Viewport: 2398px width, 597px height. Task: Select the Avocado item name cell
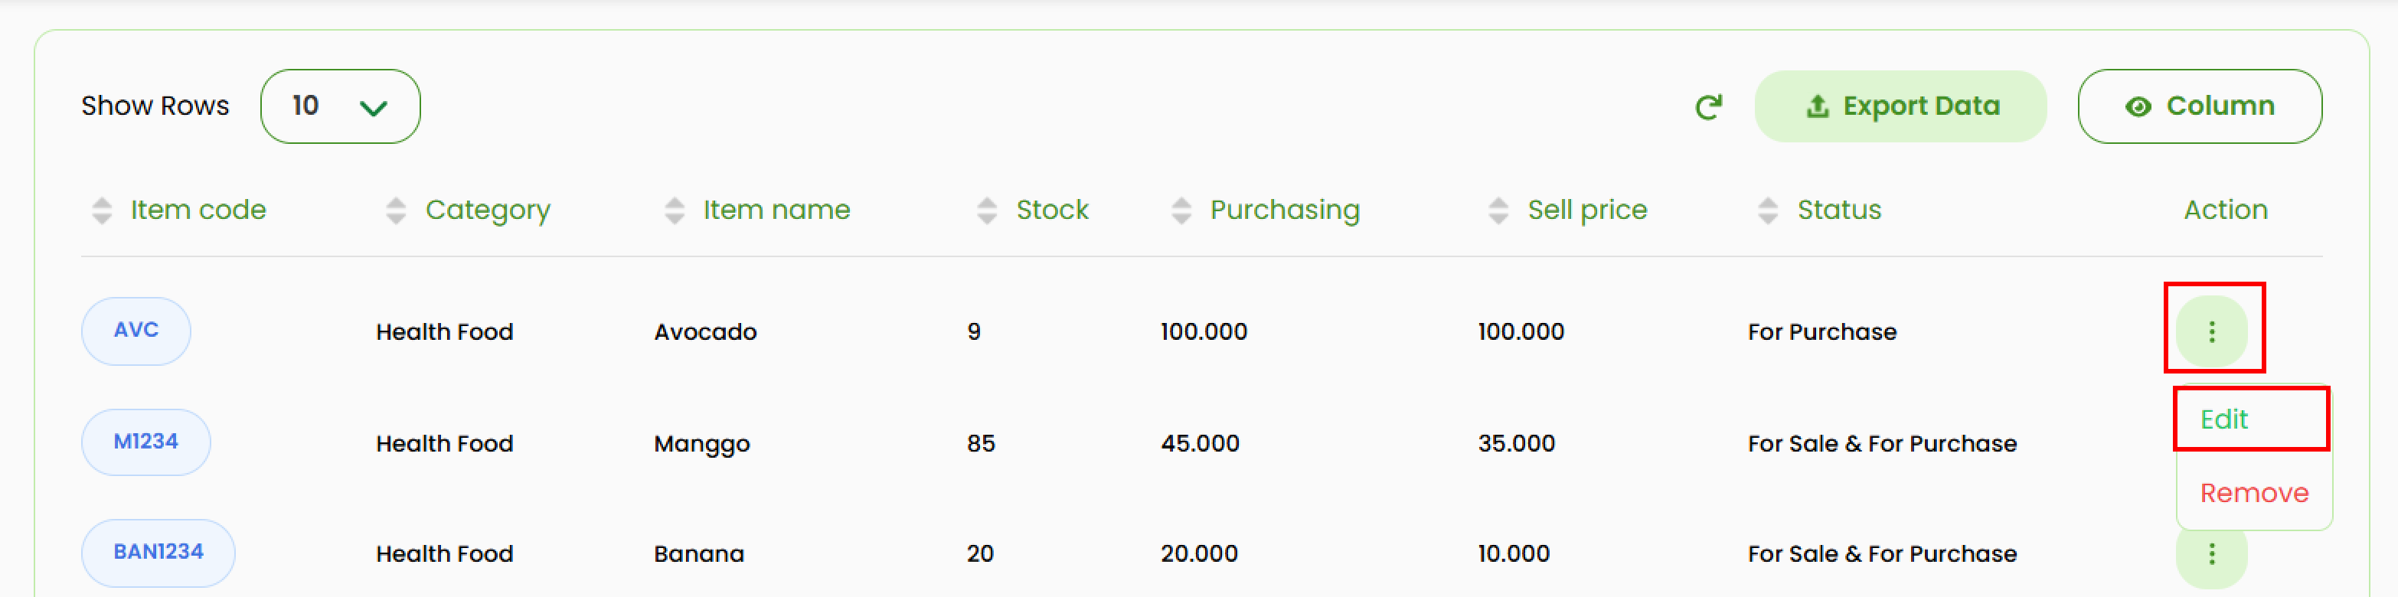tap(704, 332)
